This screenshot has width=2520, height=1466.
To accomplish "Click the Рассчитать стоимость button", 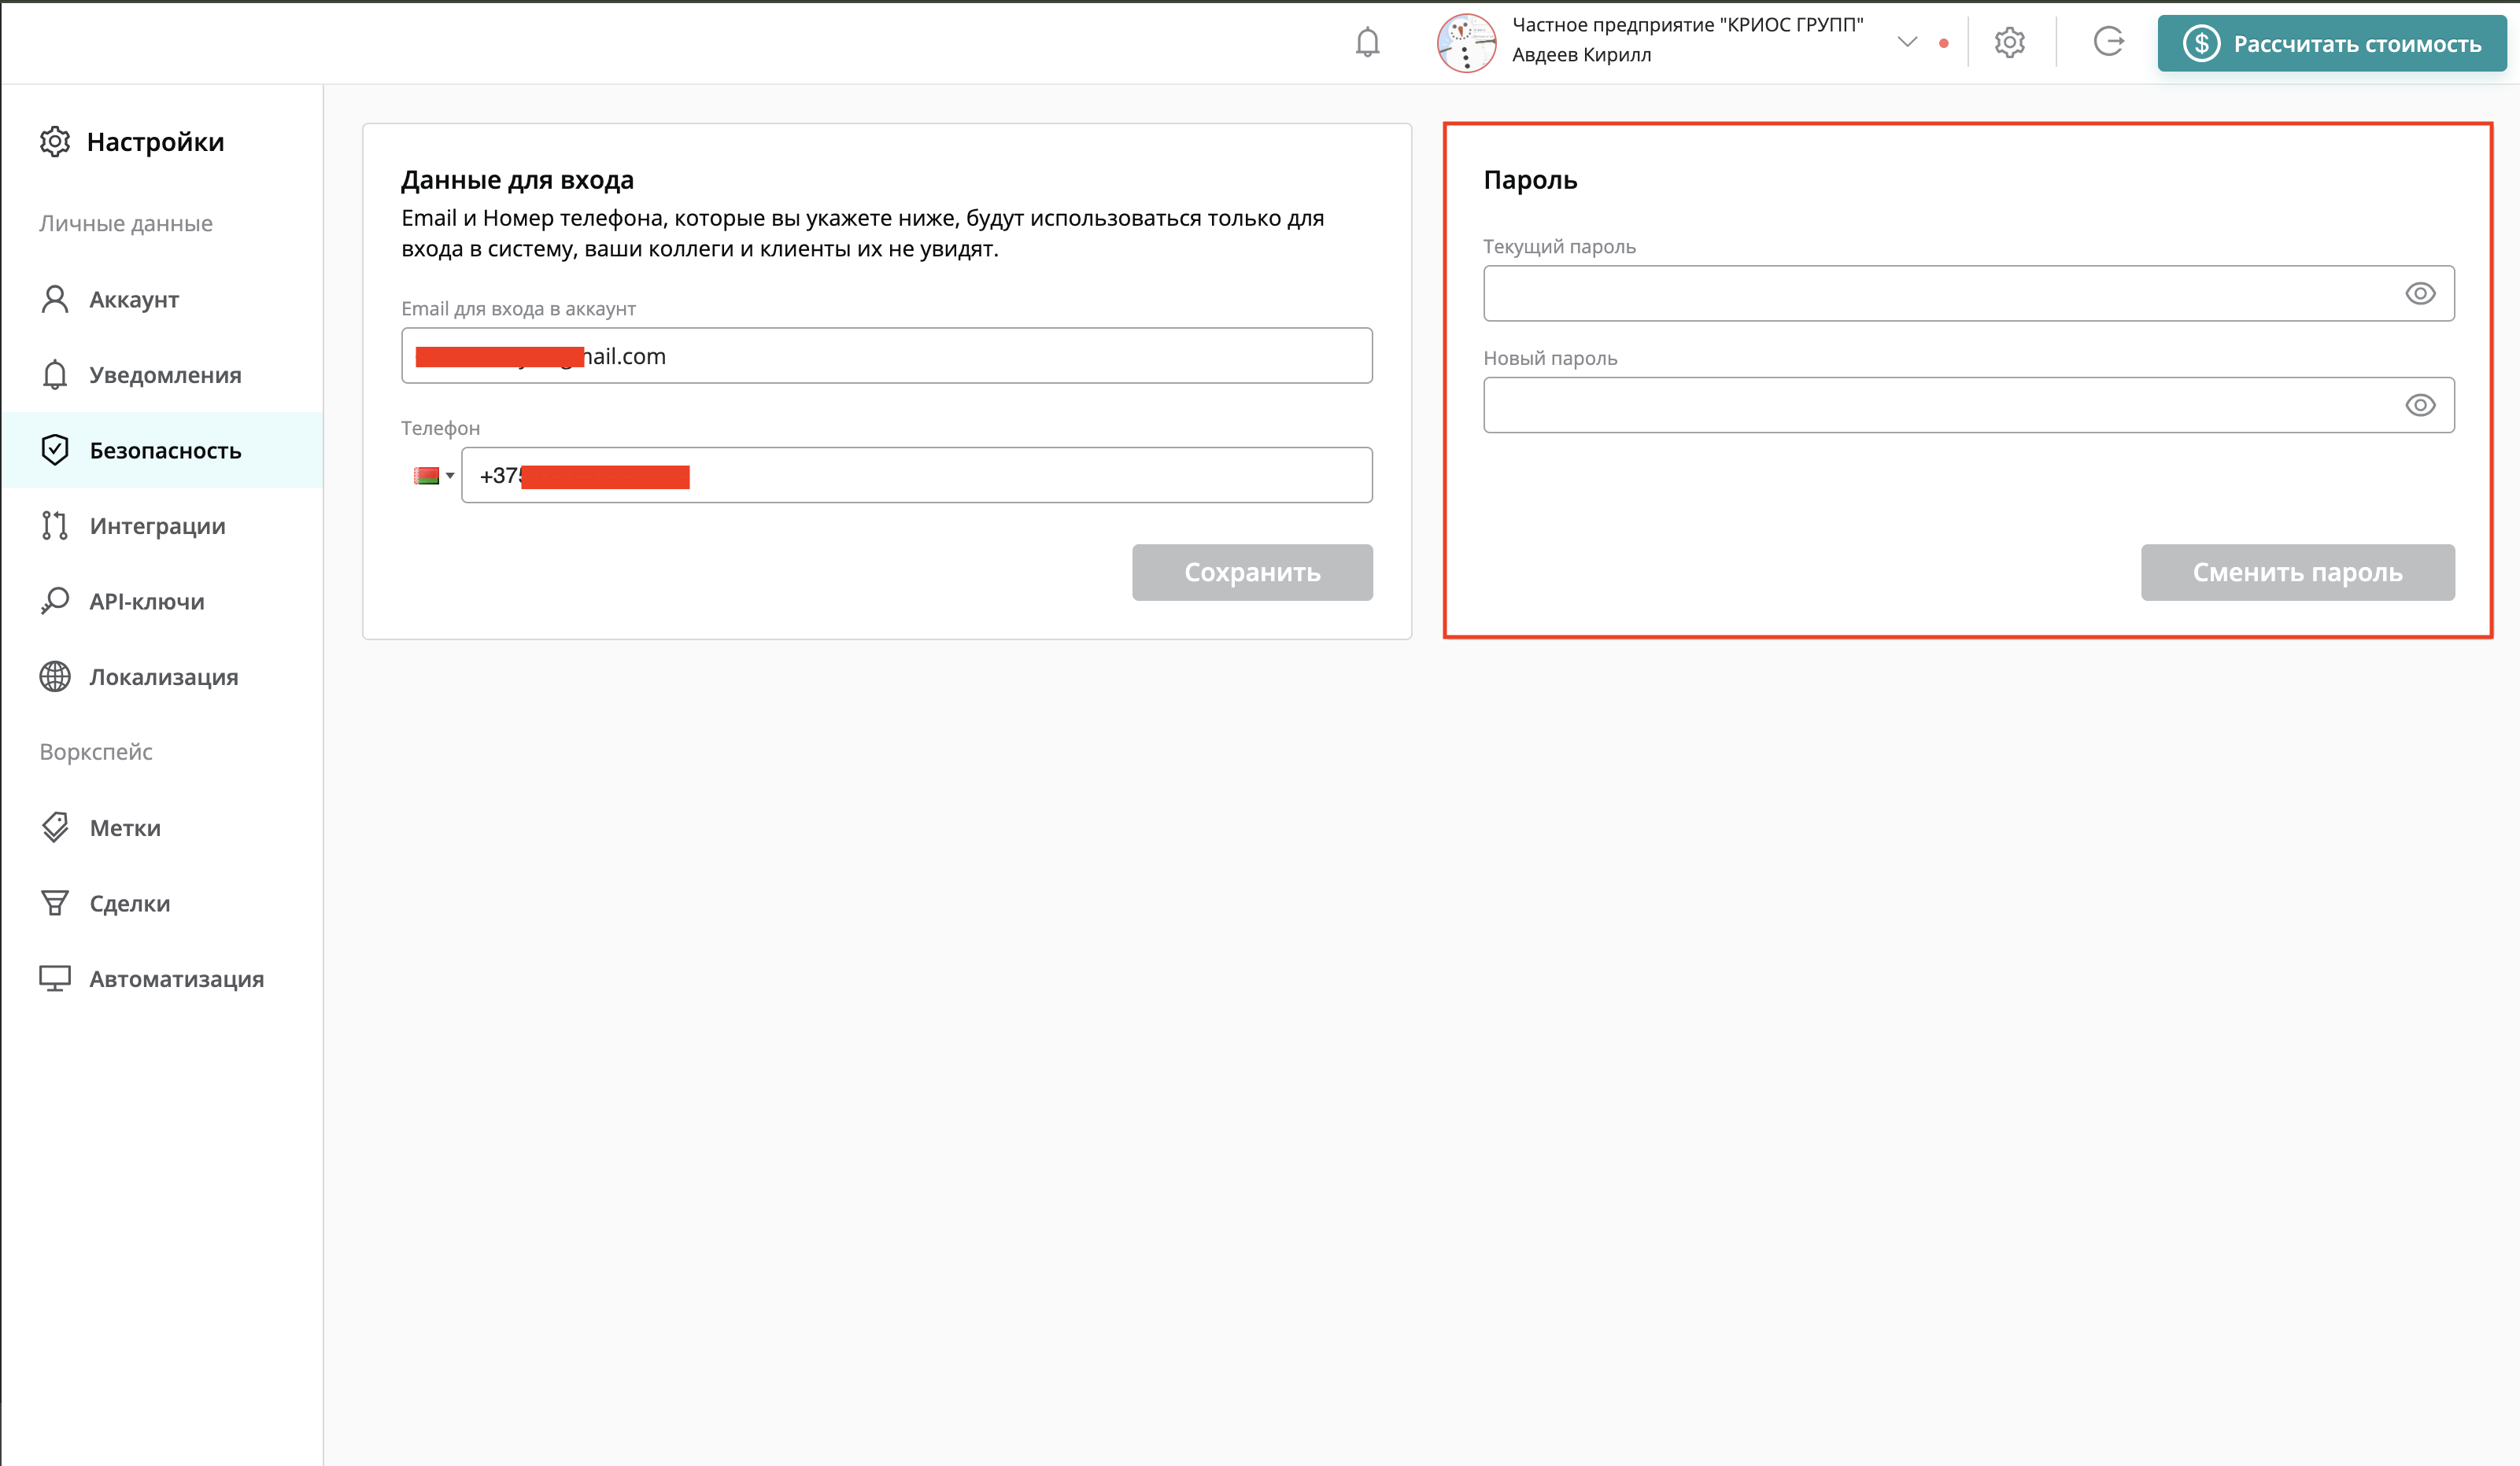I will click(2331, 44).
